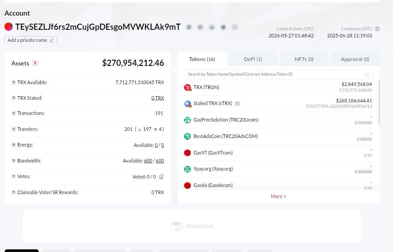Click the 9pay.org token logo
Viewport: 393px width, 252px height.
(x=188, y=169)
